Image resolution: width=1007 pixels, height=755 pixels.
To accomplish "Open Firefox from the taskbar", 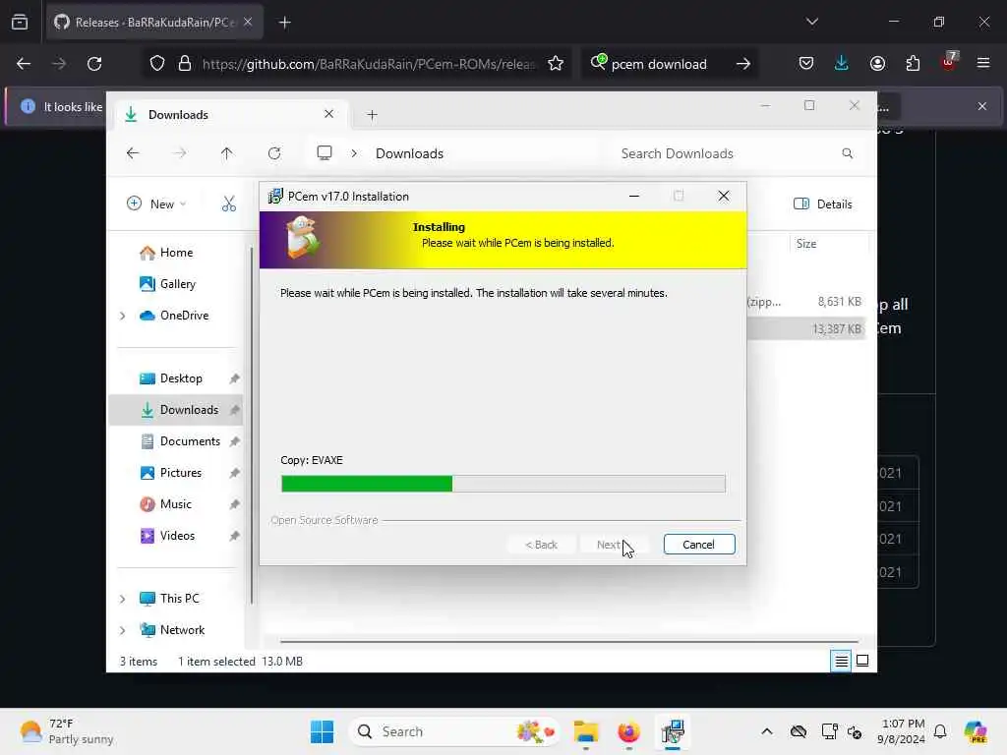I will [628, 731].
